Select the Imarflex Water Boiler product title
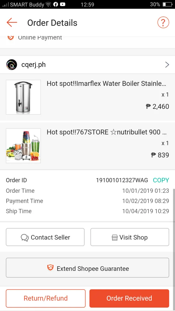Screen dimensions: 175x311 (x=106, y=84)
